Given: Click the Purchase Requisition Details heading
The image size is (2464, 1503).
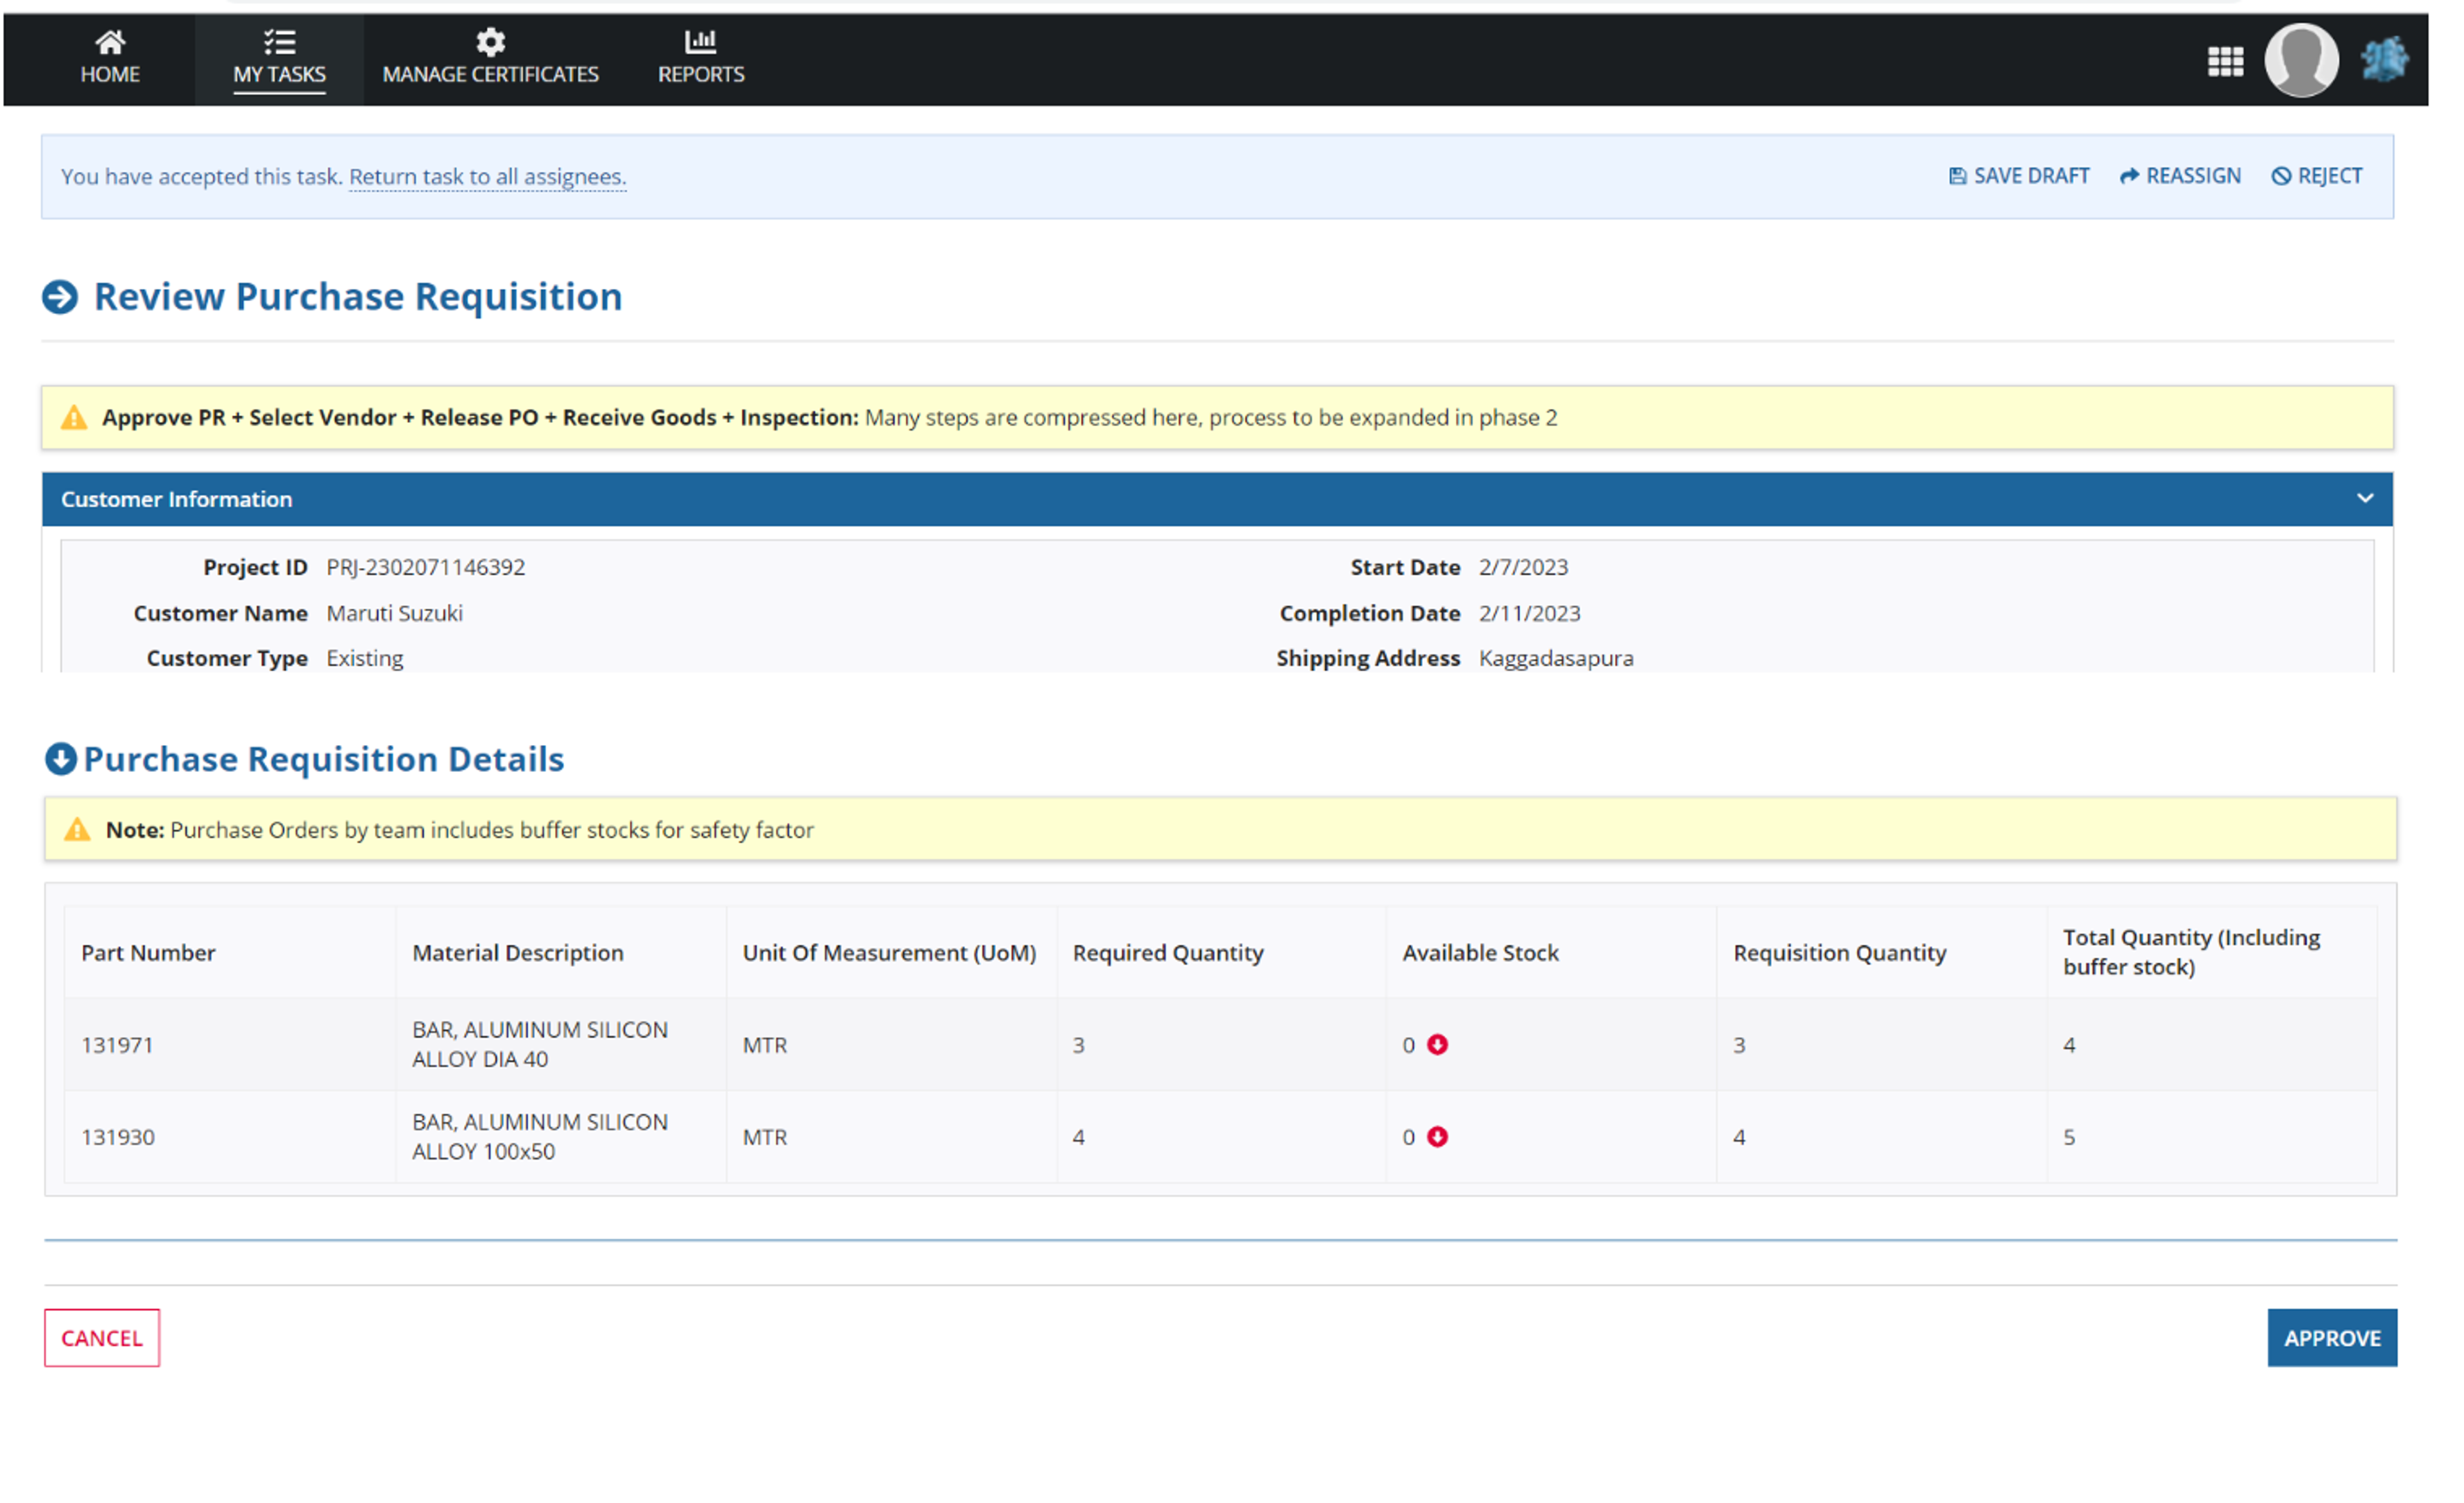Looking at the screenshot, I should (324, 759).
